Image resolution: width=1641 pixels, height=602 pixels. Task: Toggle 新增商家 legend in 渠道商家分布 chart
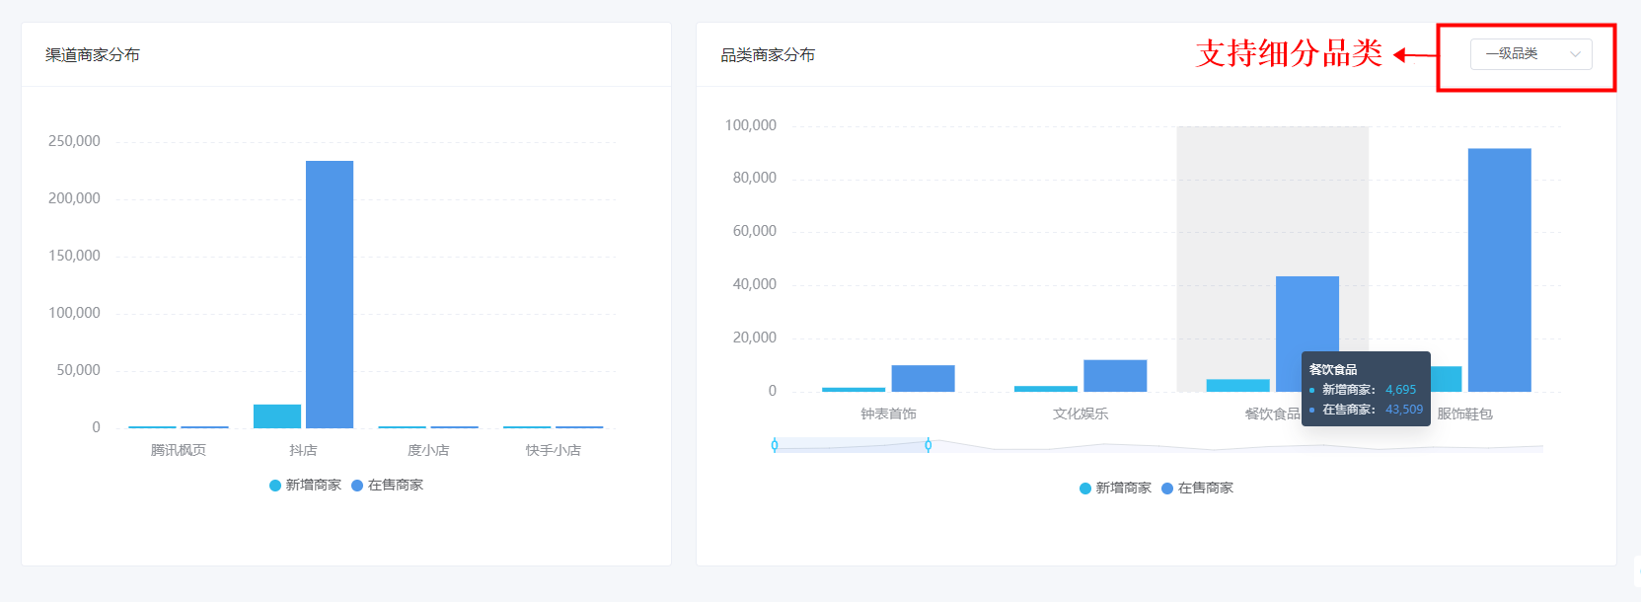(x=305, y=486)
